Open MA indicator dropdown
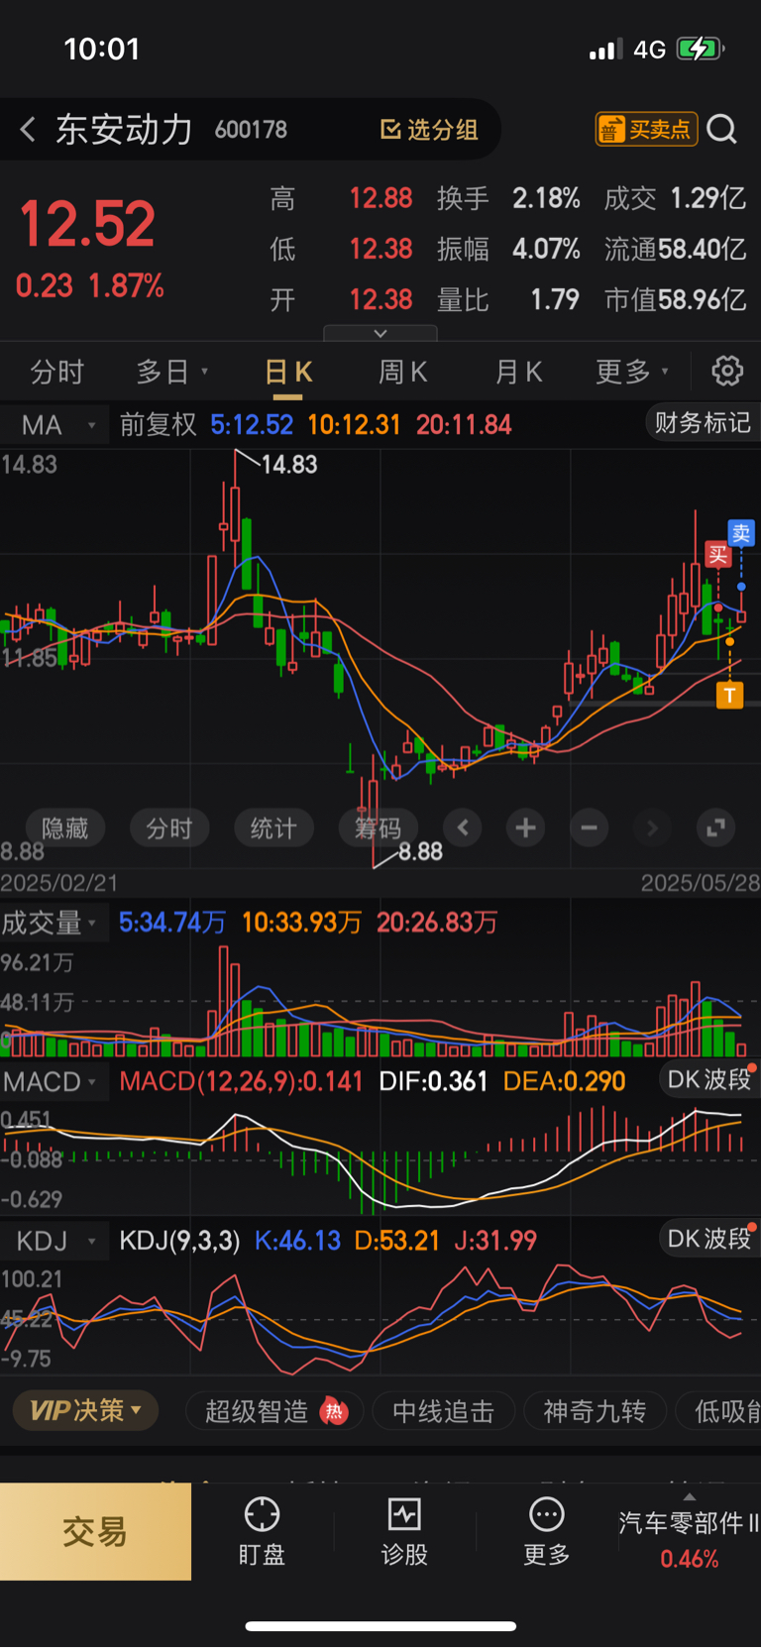 point(54,425)
